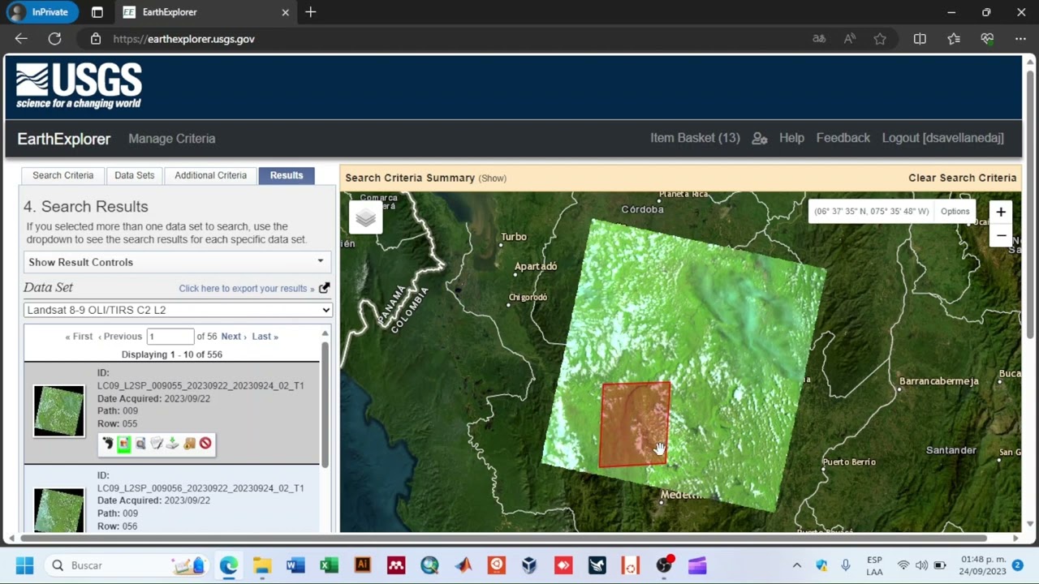Open Adobe Illustrator from taskbar
The height and width of the screenshot is (584, 1039).
(363, 565)
